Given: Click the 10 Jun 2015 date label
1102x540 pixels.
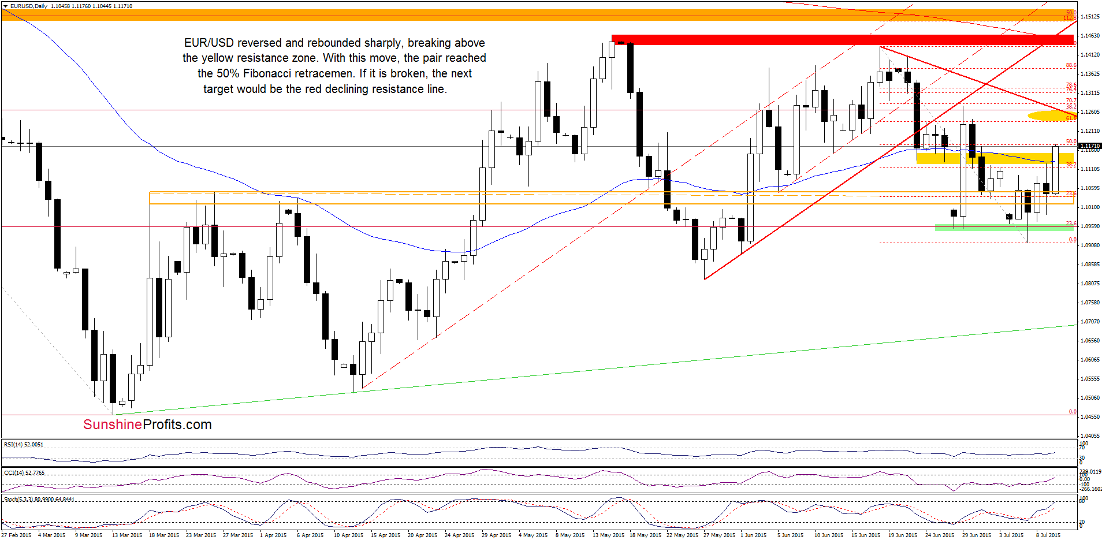Looking at the screenshot, I should [x=829, y=535].
